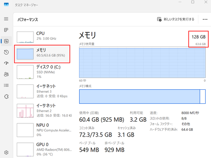The height and width of the screenshot is (158, 211).
Task: Open the three-dot more options menu
Action: (x=205, y=19)
